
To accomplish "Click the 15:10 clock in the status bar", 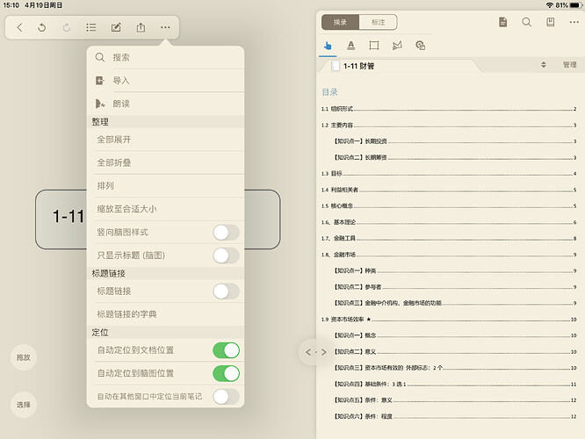I will pos(11,5).
